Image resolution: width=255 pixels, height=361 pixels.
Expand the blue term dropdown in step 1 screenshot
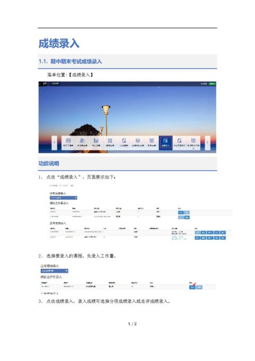[64, 198]
